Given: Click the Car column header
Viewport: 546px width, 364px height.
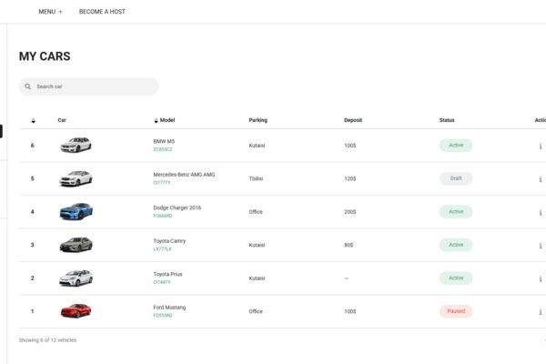Looking at the screenshot, I should [x=62, y=120].
